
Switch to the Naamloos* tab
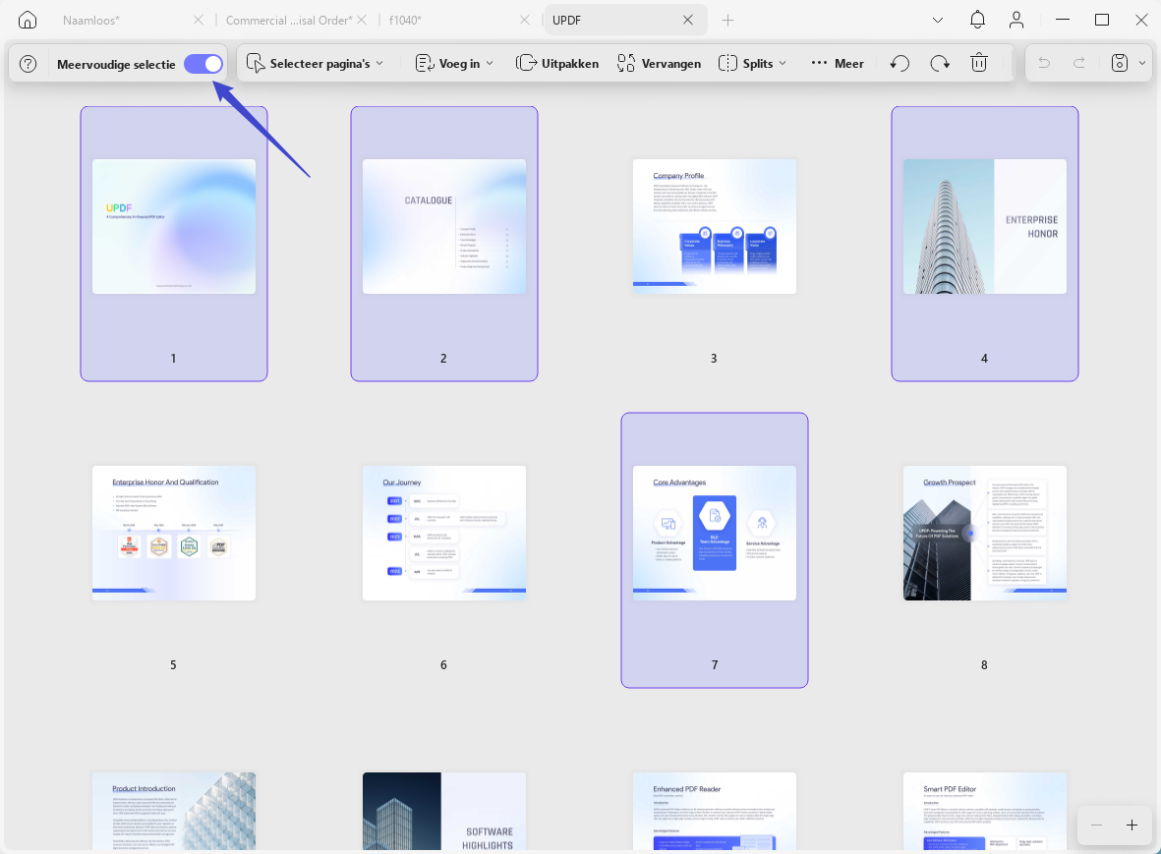90,21
